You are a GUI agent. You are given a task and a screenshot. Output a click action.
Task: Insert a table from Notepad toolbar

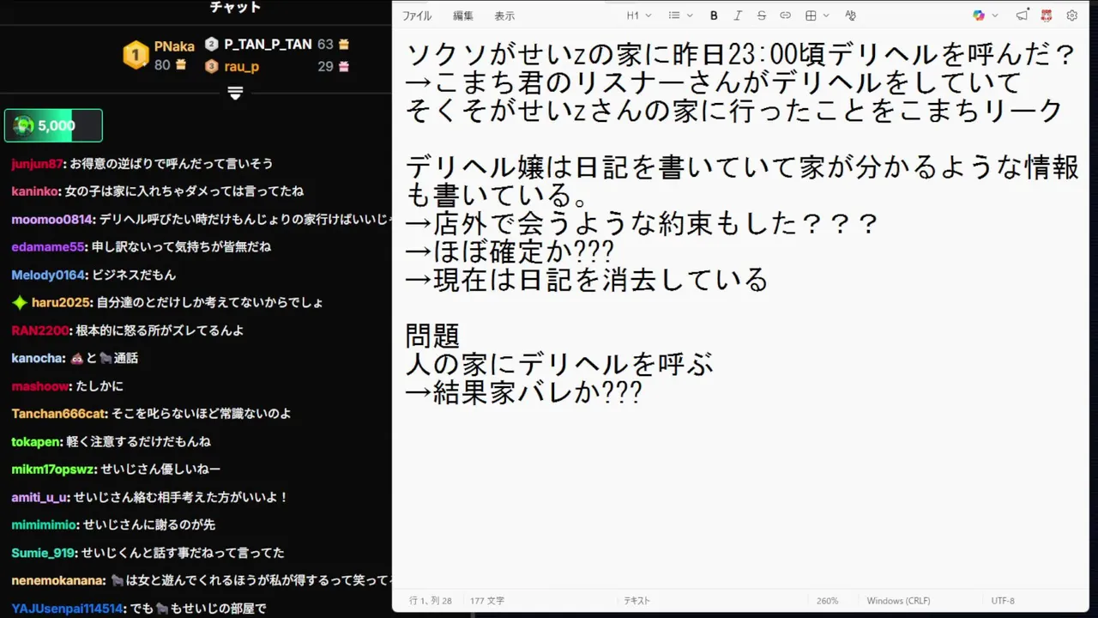click(811, 15)
